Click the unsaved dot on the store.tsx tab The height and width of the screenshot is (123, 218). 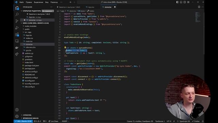tap(115, 7)
